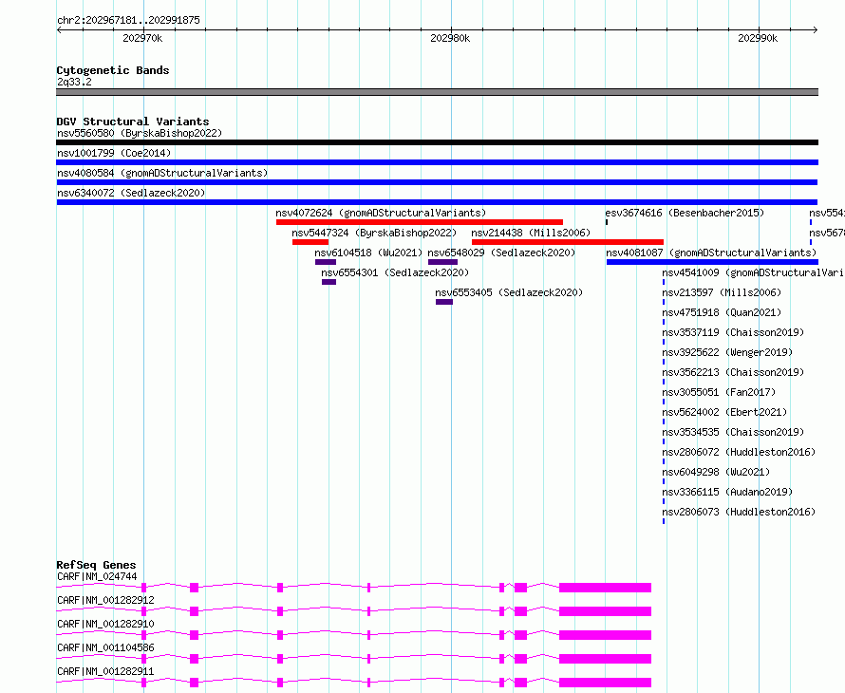Open the CARF|NM_001282912 transcript label
This screenshot has width=845, height=693.
[105, 600]
